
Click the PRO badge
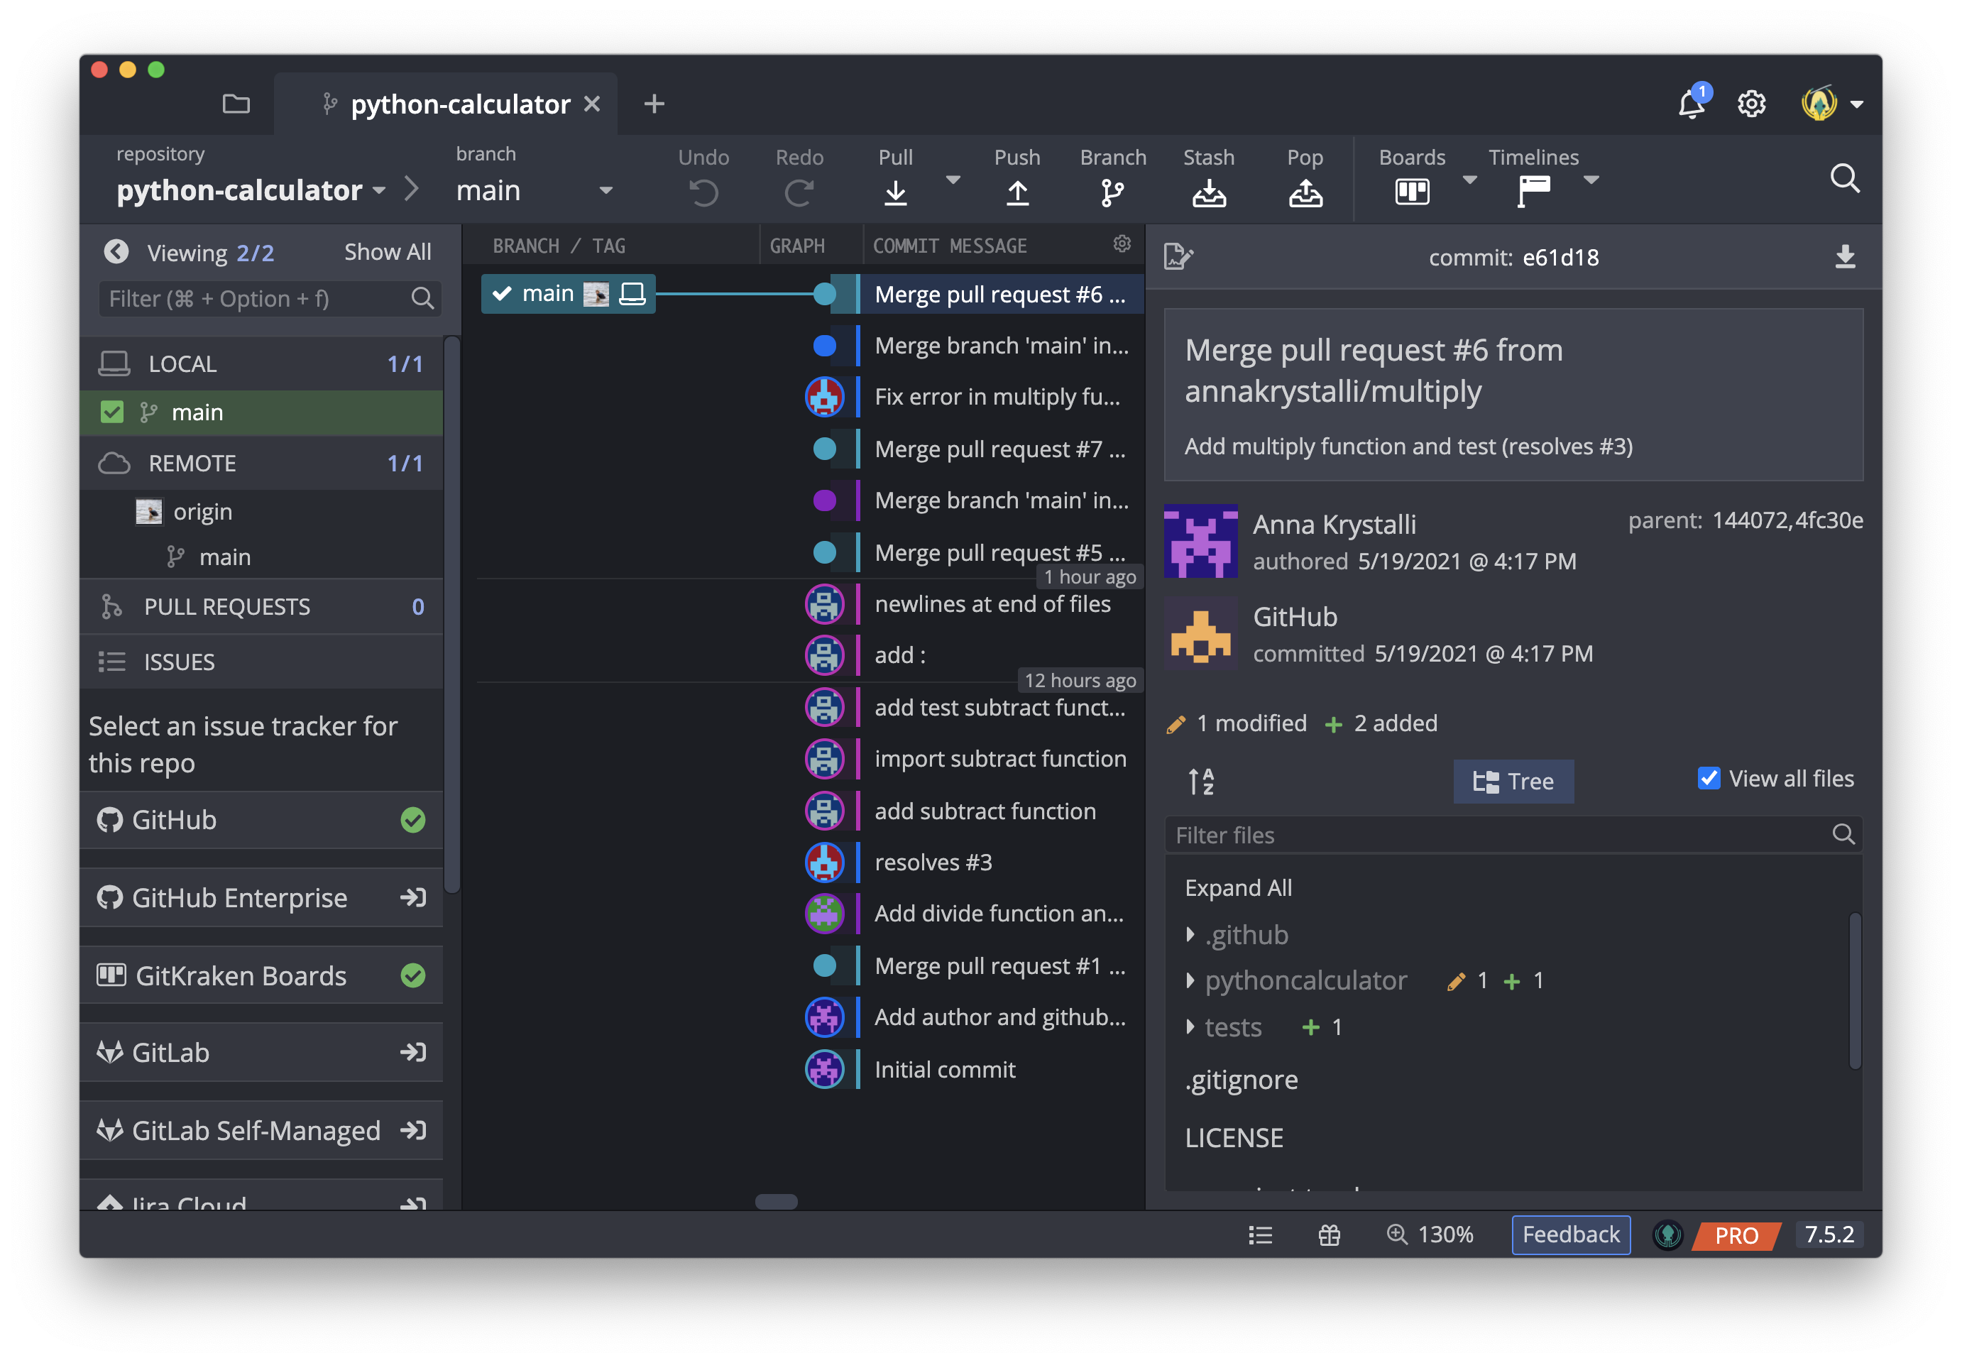(1736, 1235)
